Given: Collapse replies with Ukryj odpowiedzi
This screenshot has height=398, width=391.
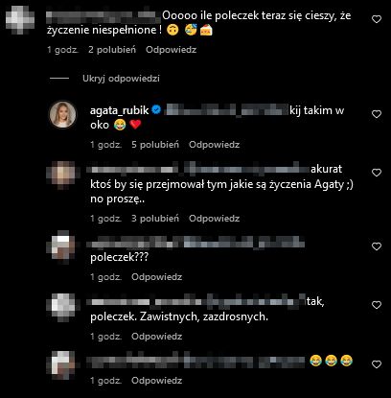Looking at the screenshot, I should tap(121, 79).
